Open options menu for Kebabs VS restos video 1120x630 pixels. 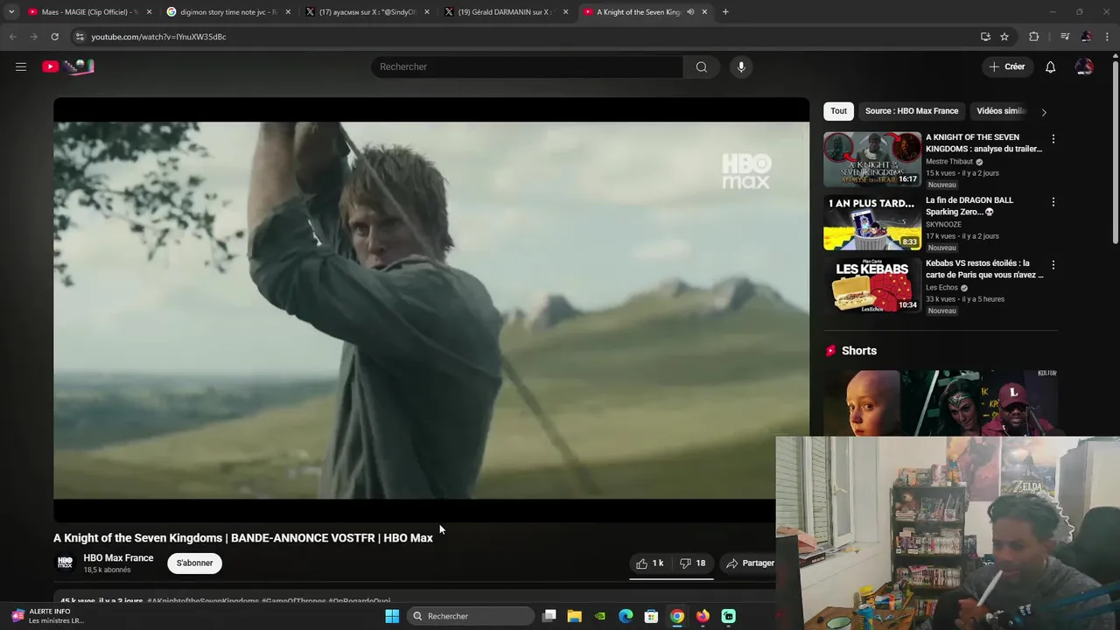click(1053, 265)
